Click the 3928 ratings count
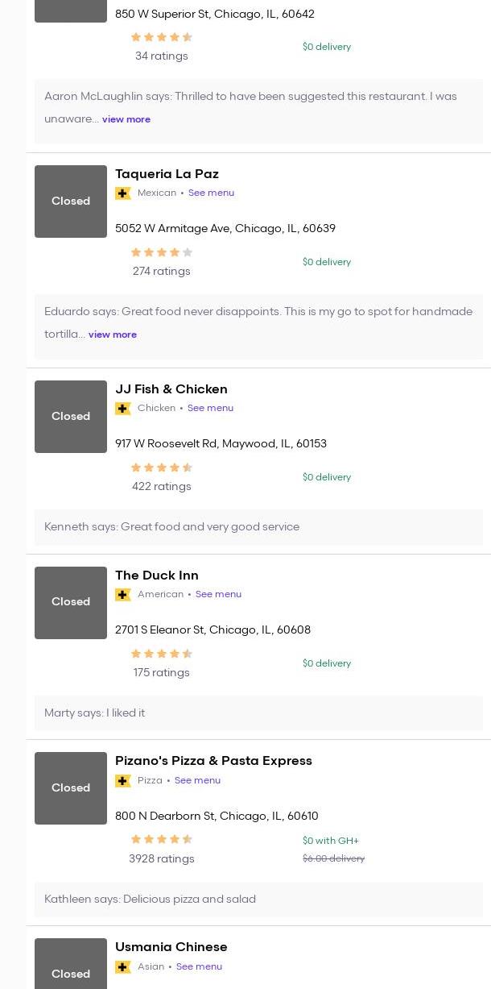 pos(162,859)
